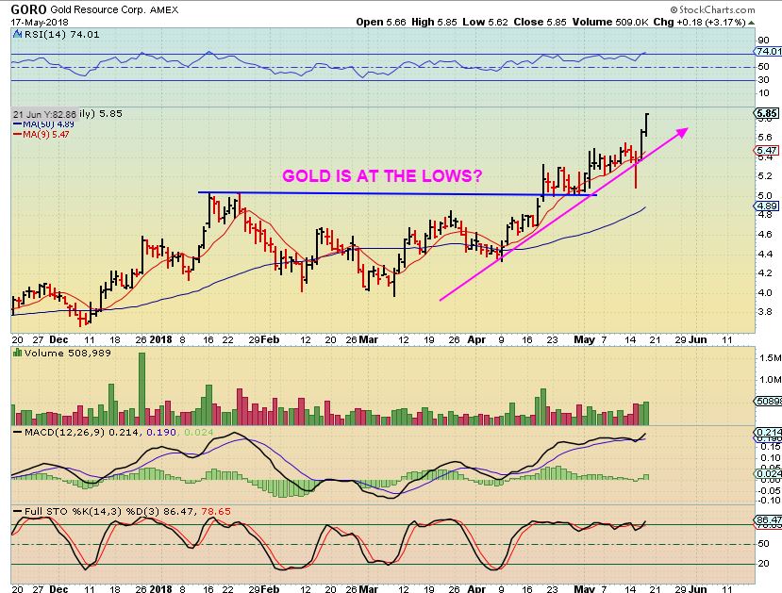Click the '21 Jun Y:82.86' cursor readout box

[x=44, y=114]
